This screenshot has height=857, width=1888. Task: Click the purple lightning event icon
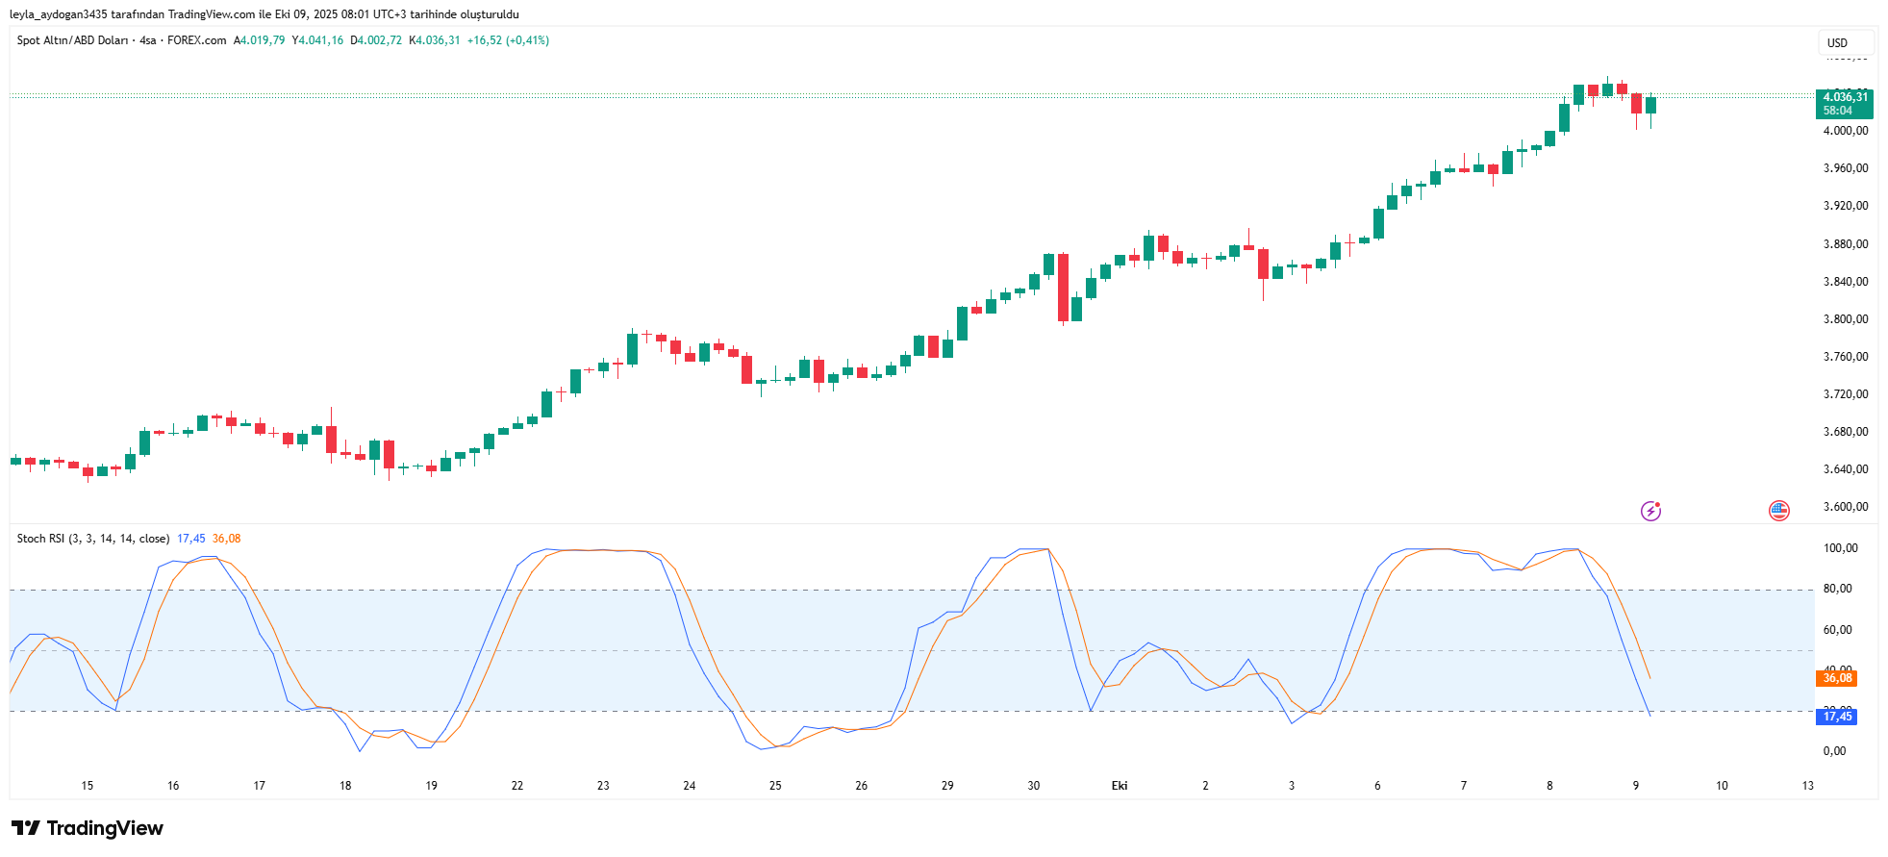pos(1650,511)
